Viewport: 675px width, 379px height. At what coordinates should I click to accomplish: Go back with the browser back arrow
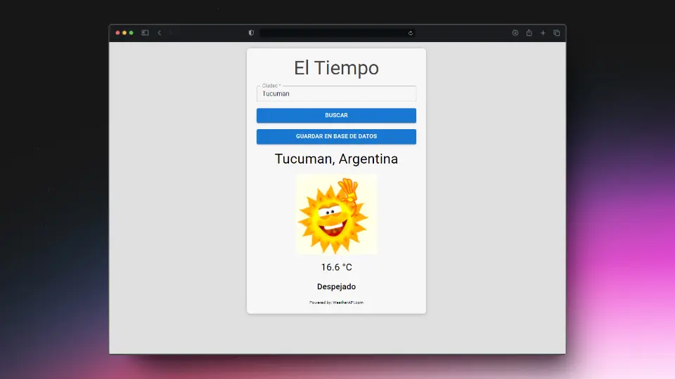coord(160,33)
